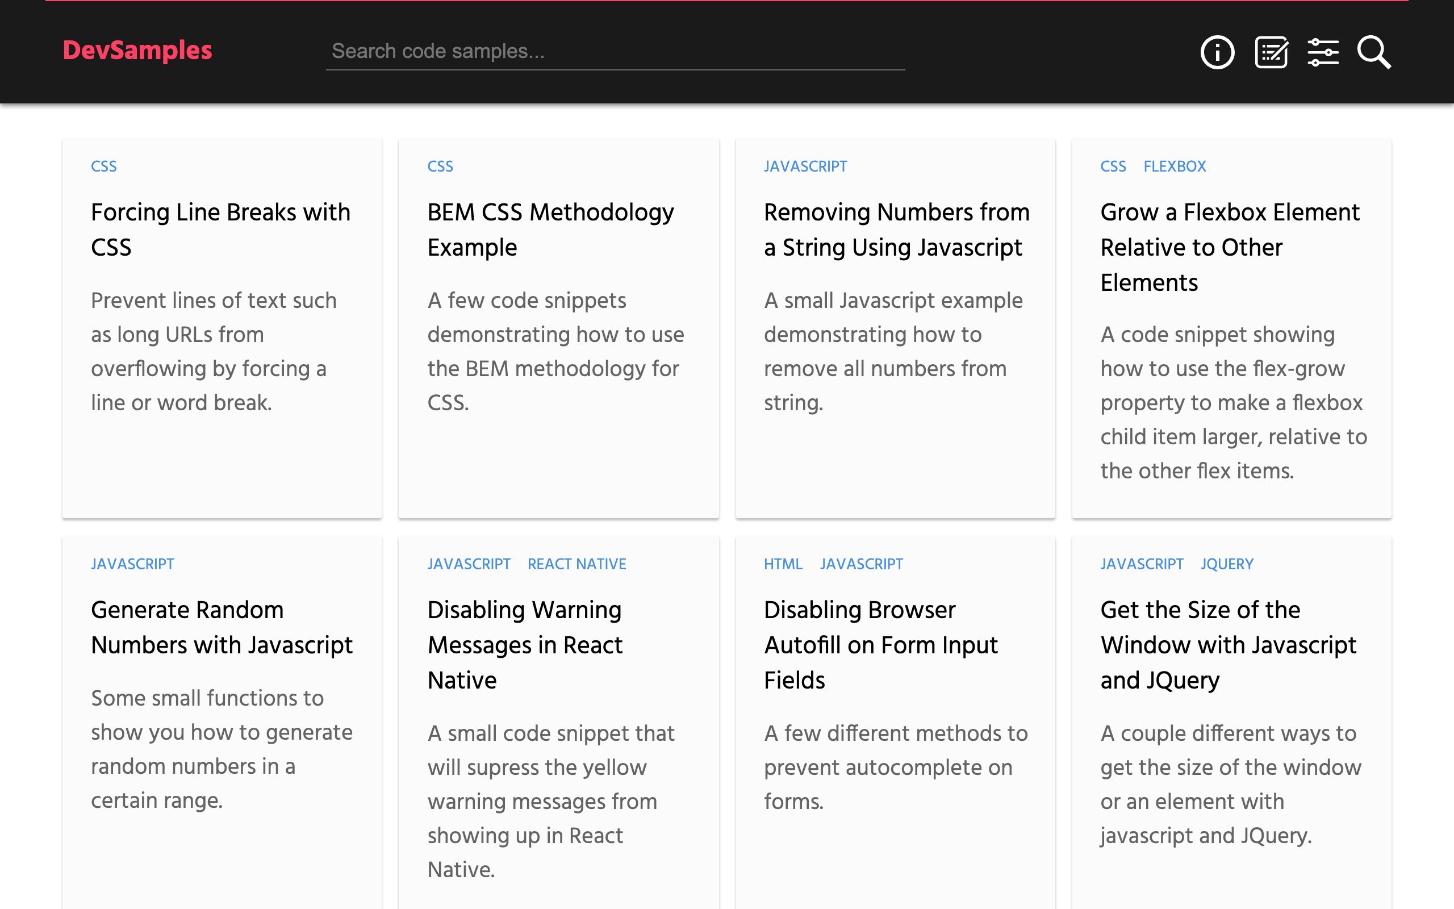1454x909 pixels.
Task: Open Disabling Warning Messages in React Native
Action: click(525, 644)
